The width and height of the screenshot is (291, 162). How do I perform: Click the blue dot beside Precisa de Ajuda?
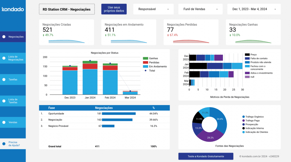(x=4, y=144)
